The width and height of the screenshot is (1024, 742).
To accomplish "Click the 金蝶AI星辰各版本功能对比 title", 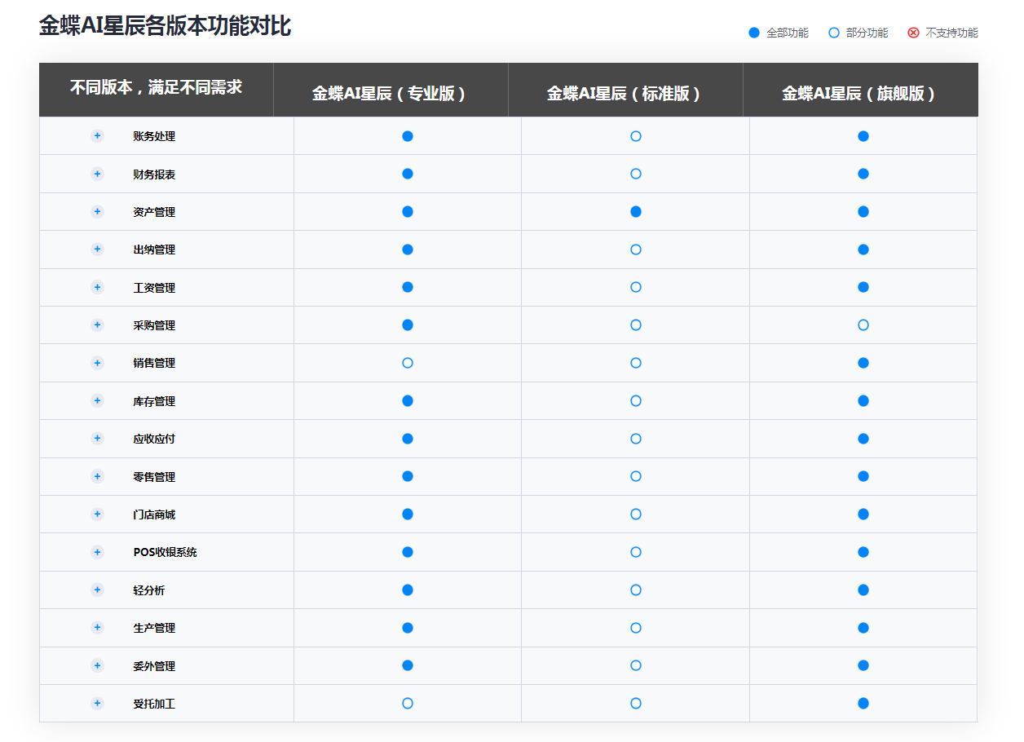I will (165, 26).
